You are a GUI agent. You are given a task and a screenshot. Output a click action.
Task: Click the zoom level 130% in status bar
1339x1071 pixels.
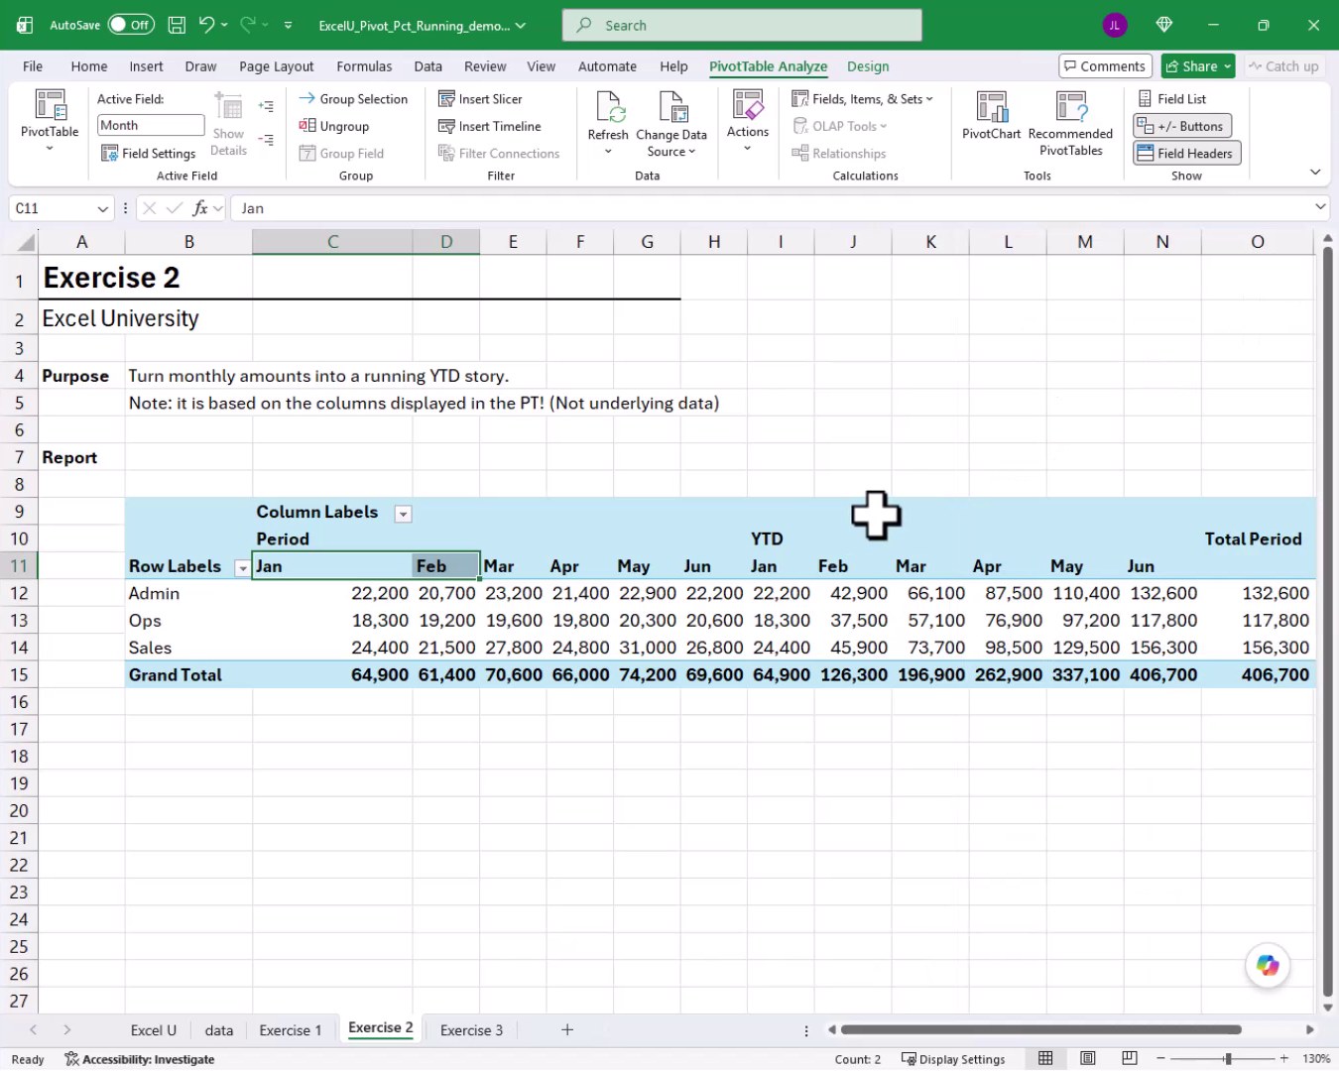click(x=1316, y=1059)
